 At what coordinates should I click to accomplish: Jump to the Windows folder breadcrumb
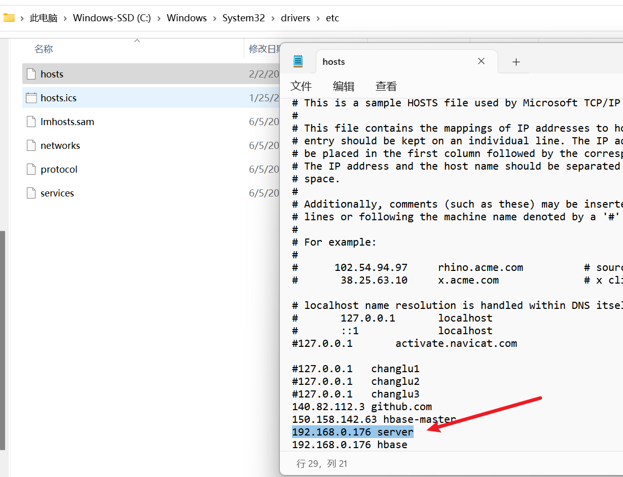click(187, 18)
